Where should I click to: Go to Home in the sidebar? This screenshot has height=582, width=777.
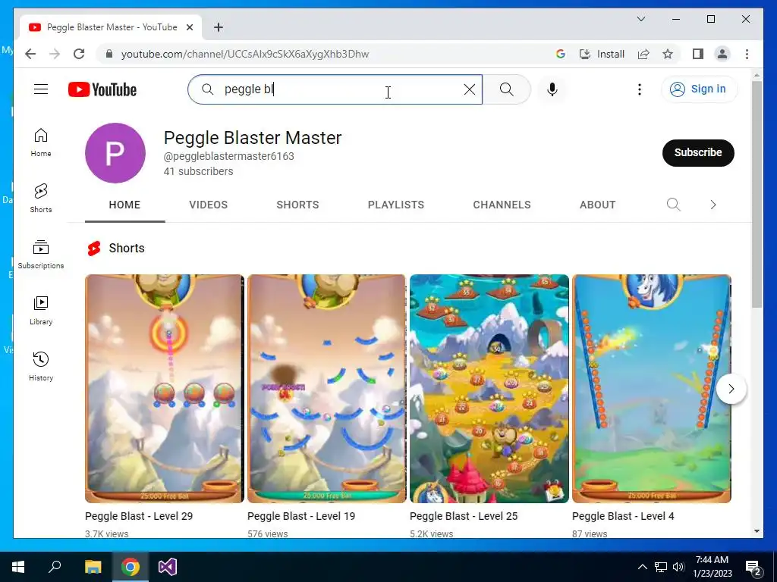[x=41, y=142]
